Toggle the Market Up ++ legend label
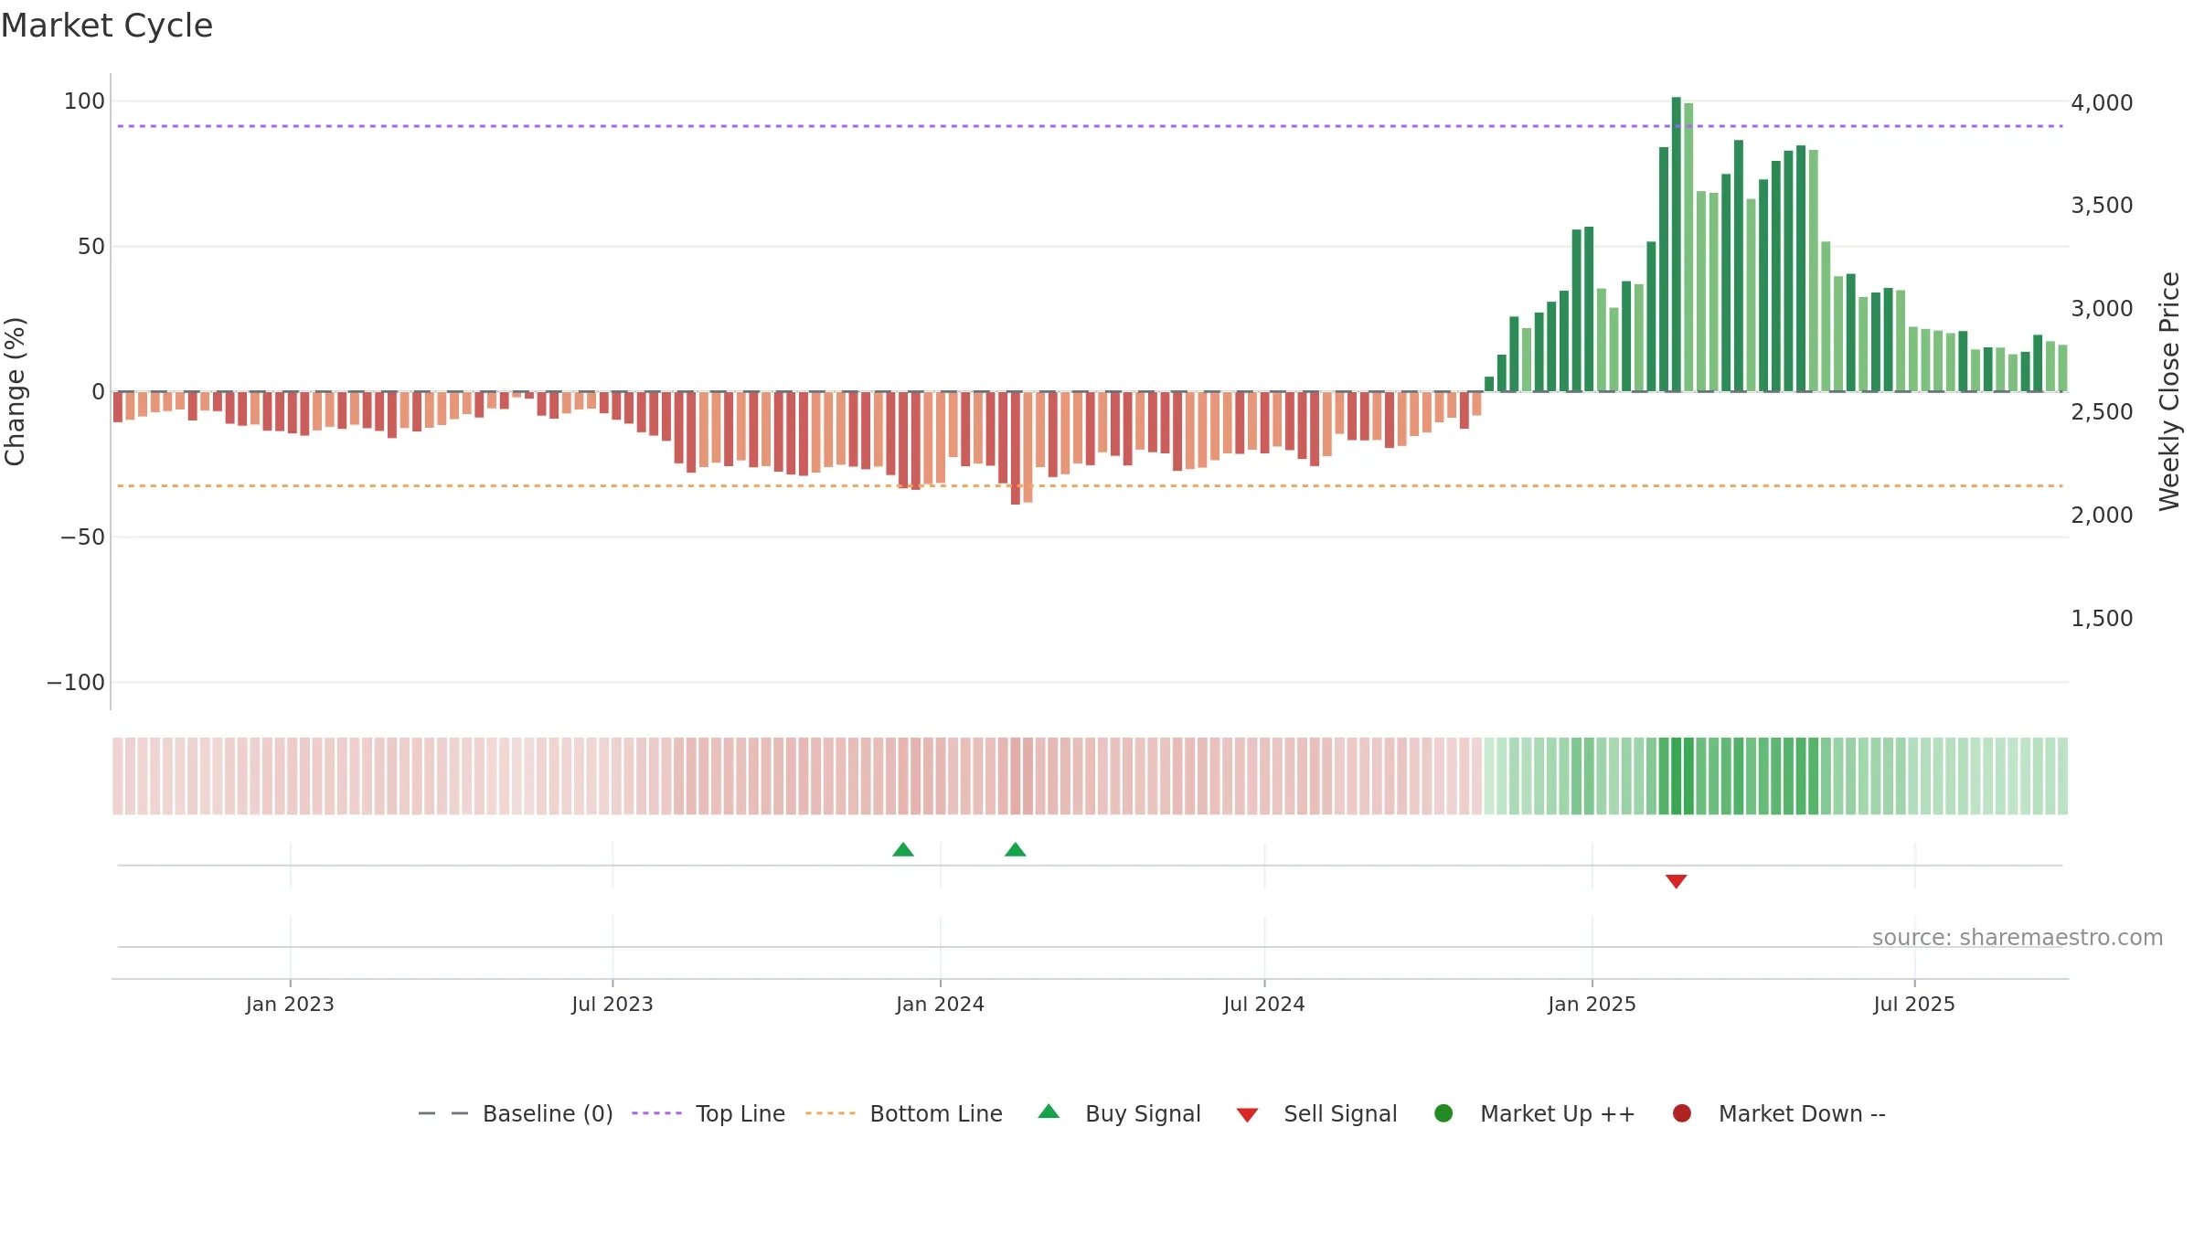Image resolution: width=2194 pixels, height=1234 pixels. (1558, 1113)
